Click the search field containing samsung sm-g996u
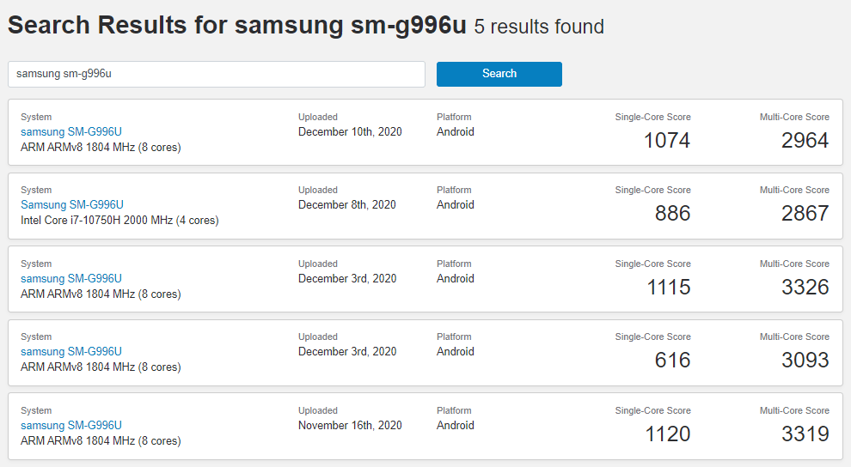Image resolution: width=851 pixels, height=467 pixels. pos(216,74)
